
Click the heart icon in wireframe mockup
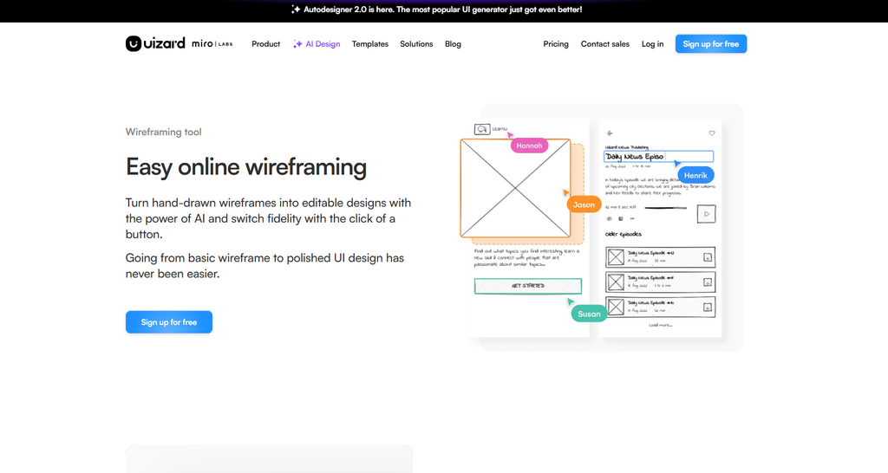coord(712,133)
